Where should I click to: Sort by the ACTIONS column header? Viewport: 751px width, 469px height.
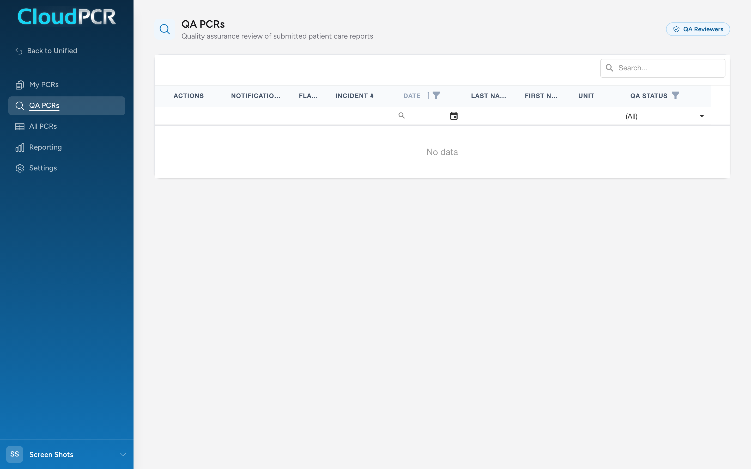pos(189,96)
